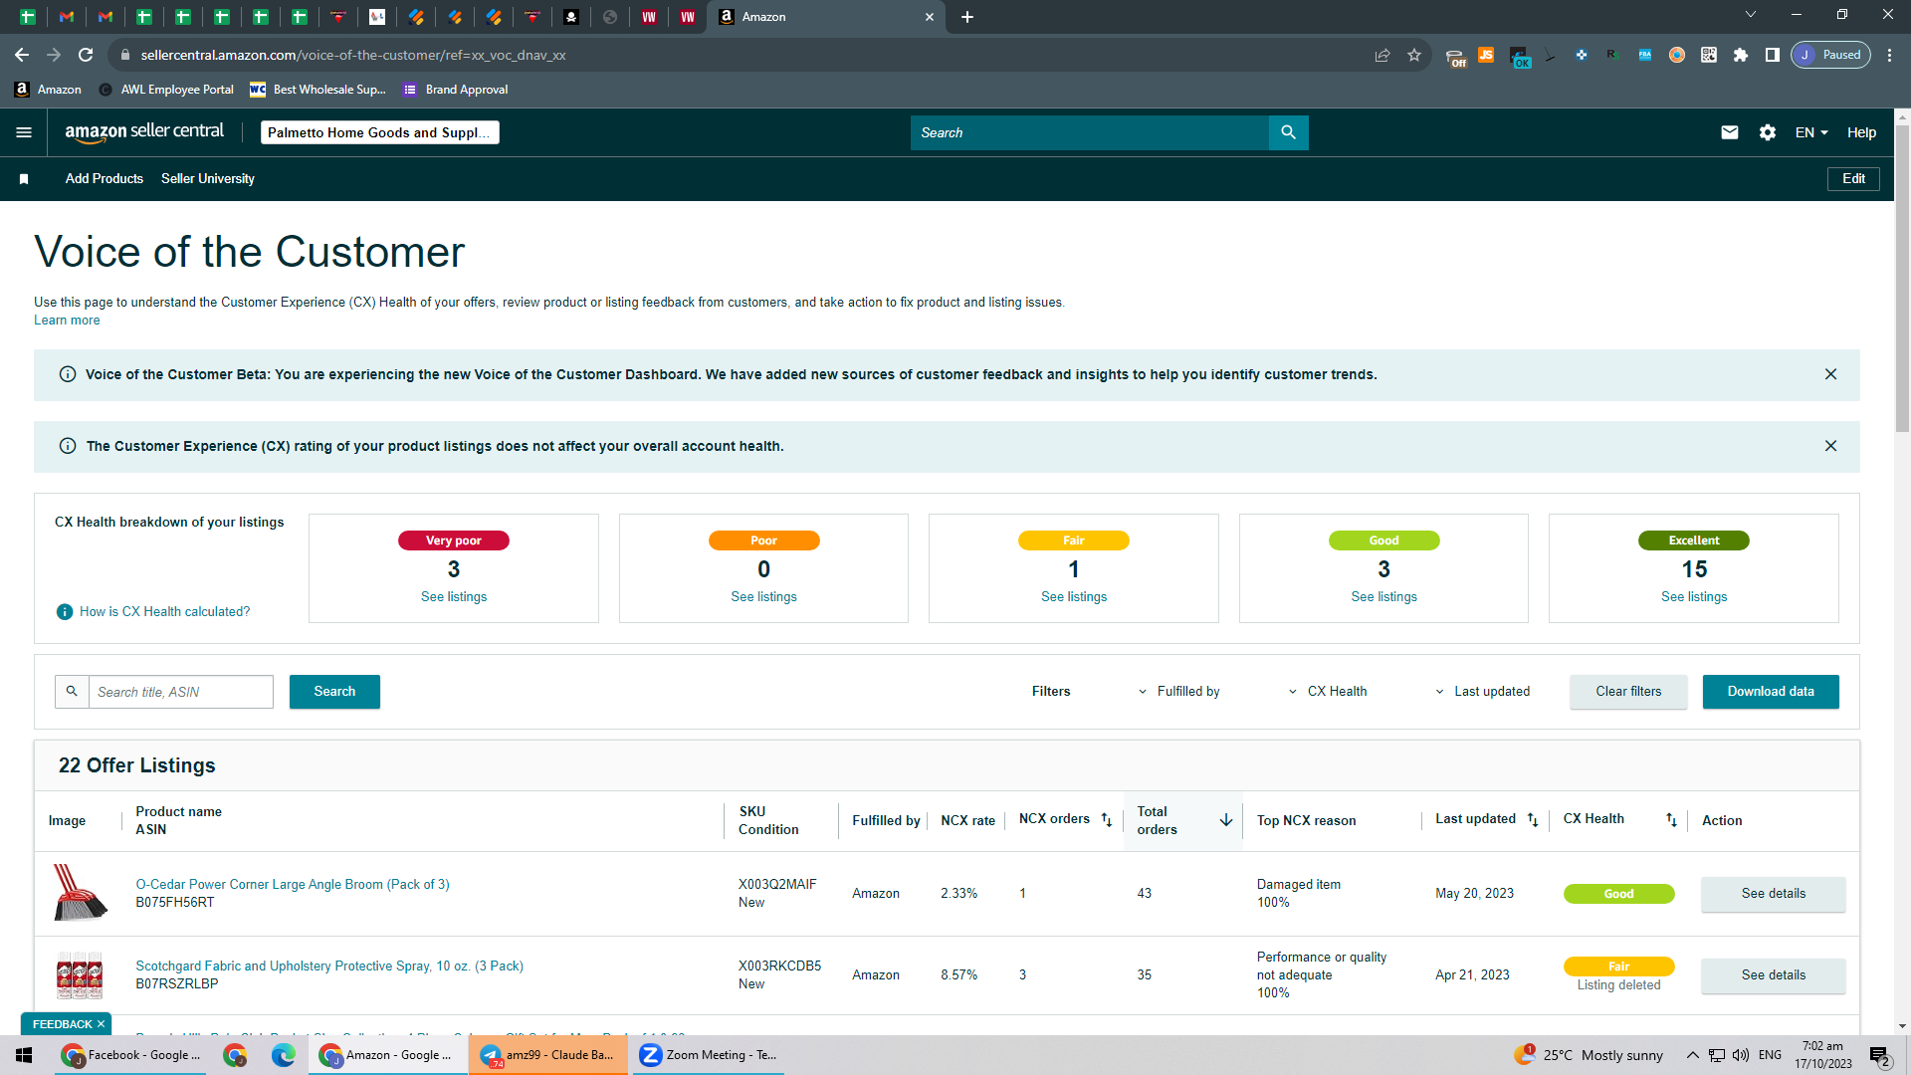Sort listings by NCX orders arrows
The width and height of the screenshot is (1911, 1075).
tap(1106, 820)
